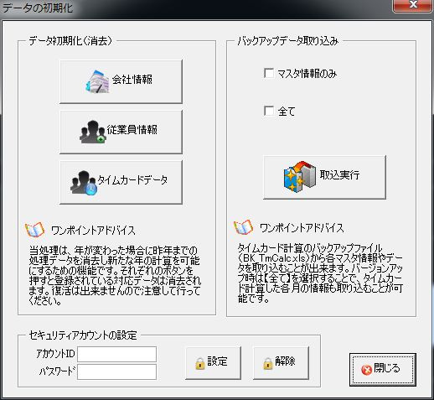Viewport: 434px width, 400px height.
Task: Toggle the 全て checkbox
Action: click(x=269, y=111)
